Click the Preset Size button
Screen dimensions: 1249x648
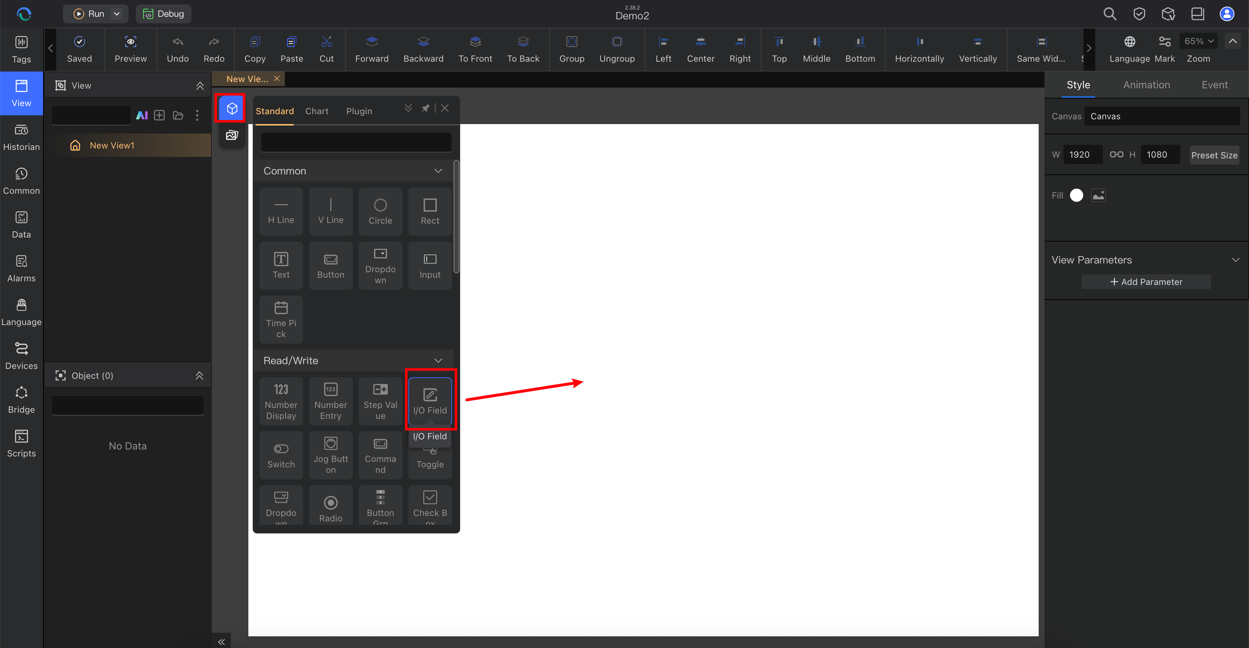(x=1214, y=155)
